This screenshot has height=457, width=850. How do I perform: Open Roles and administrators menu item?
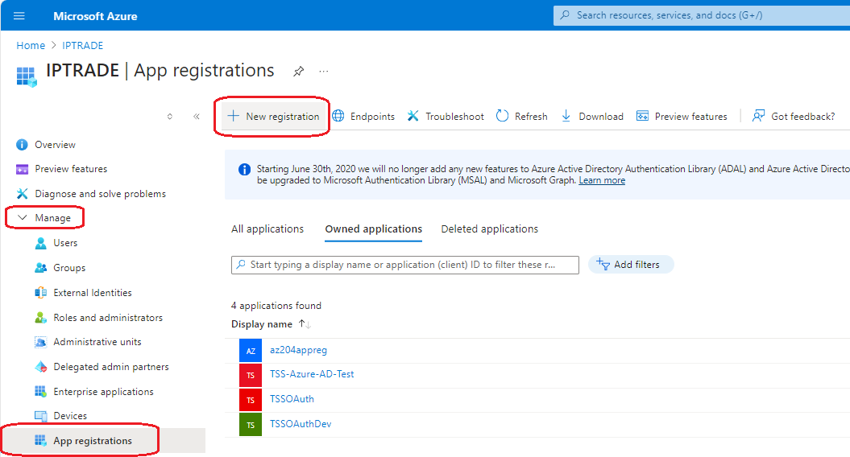coord(108,318)
